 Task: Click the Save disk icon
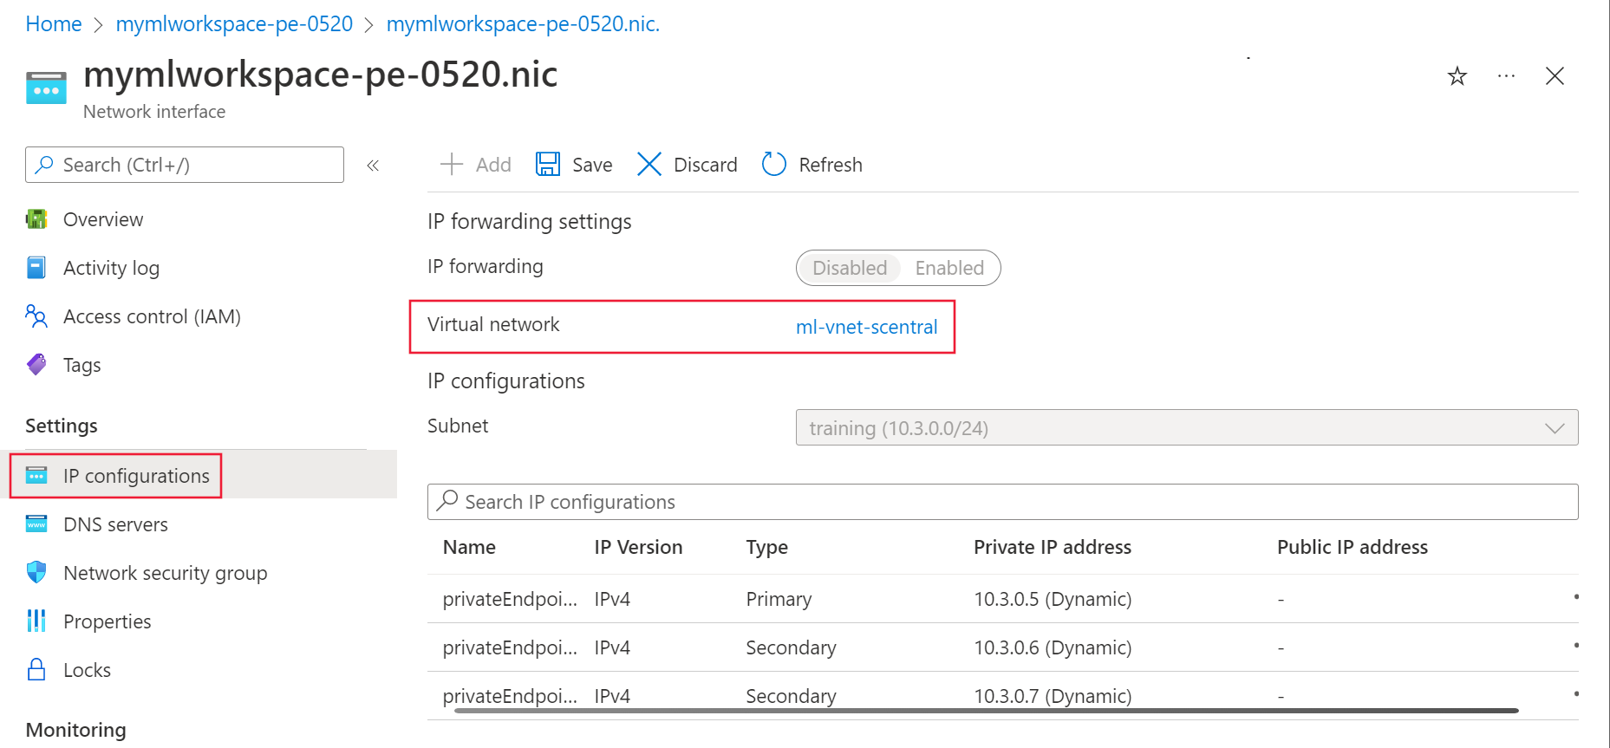[548, 165]
